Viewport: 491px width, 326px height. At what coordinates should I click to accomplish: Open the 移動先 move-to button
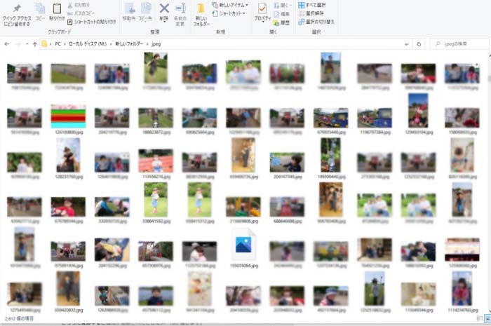coord(129,12)
